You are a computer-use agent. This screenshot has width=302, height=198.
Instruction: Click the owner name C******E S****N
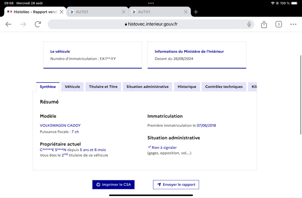[x=53, y=150]
